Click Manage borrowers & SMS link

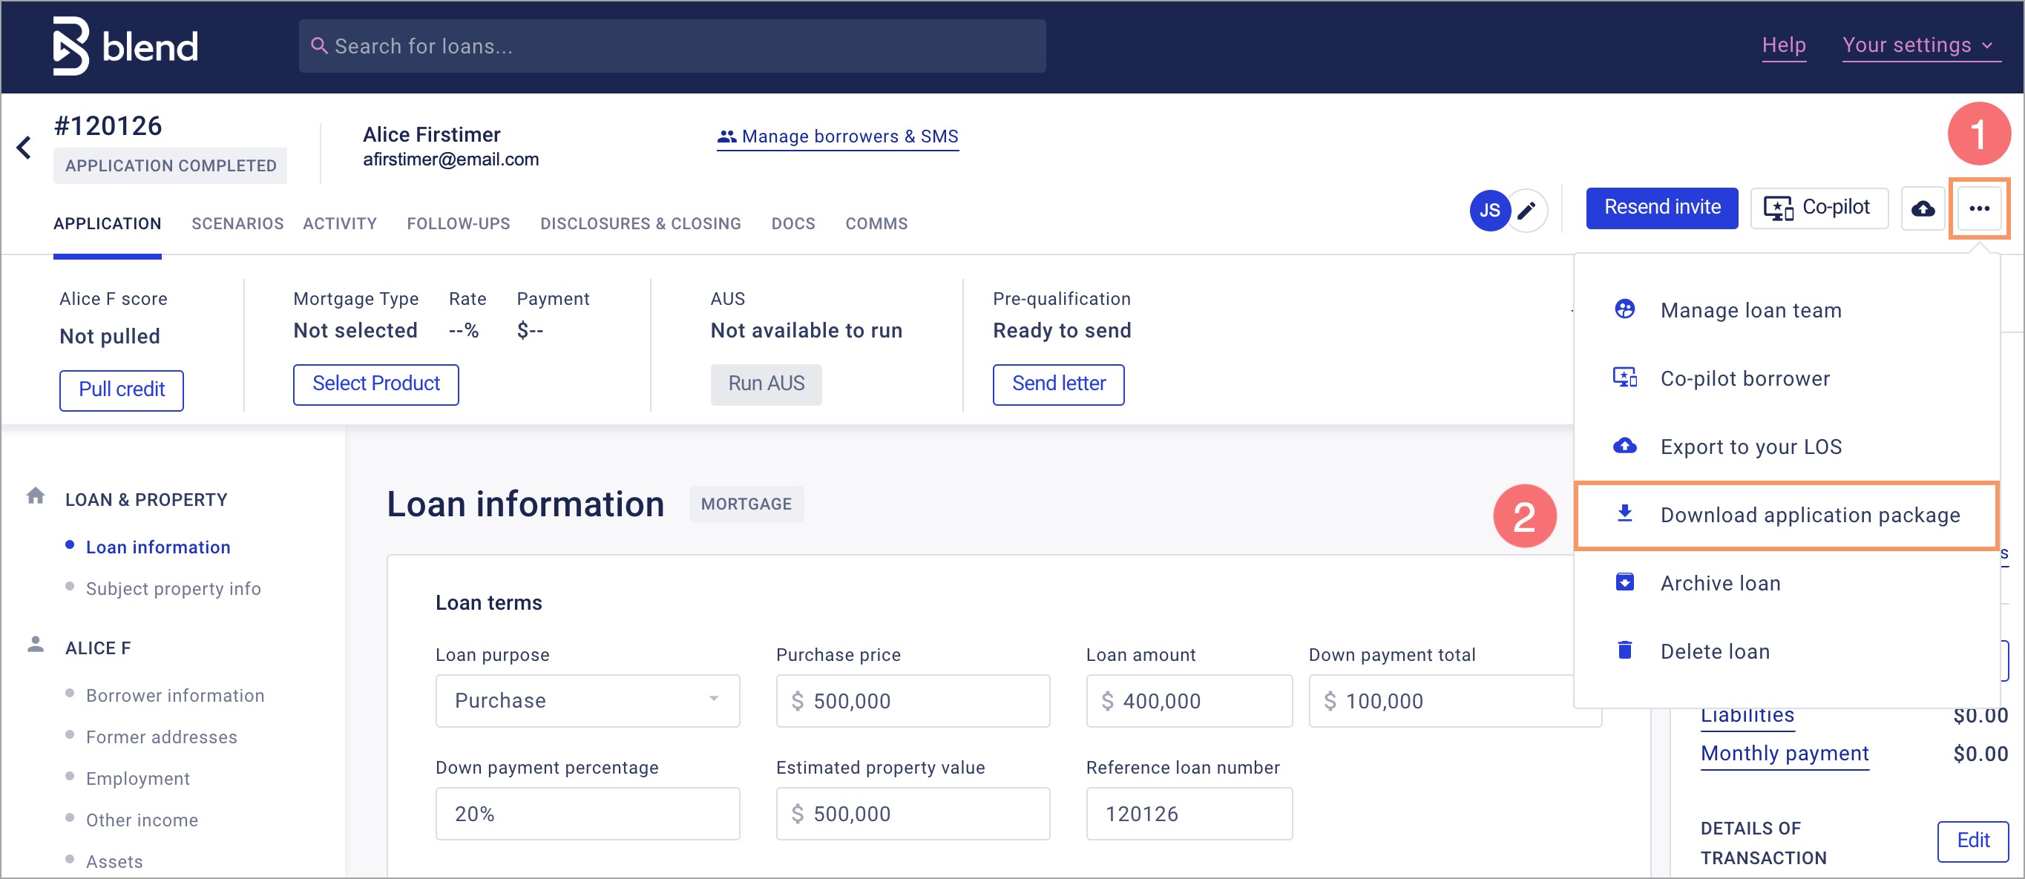point(837,136)
